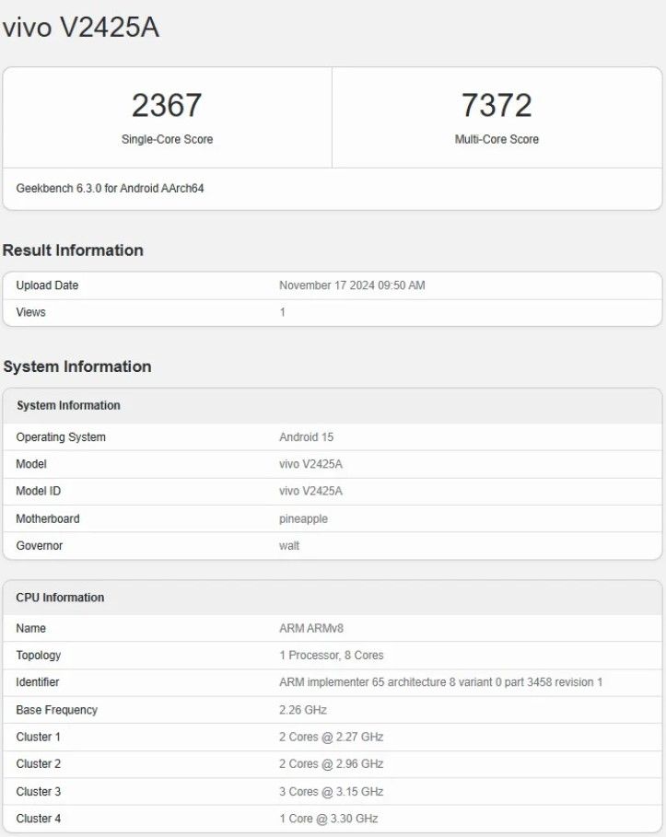Viewport: 666px width, 837px height.
Task: Select '2 Cores @ 2.27 GHz' value
Action: [331, 738]
